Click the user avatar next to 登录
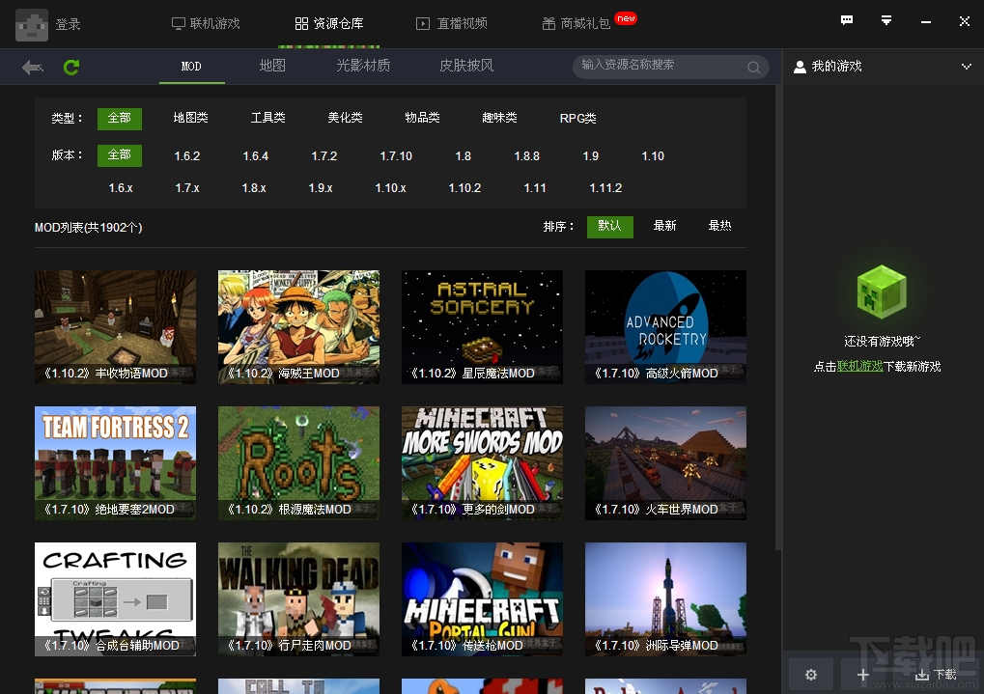 coord(31,25)
